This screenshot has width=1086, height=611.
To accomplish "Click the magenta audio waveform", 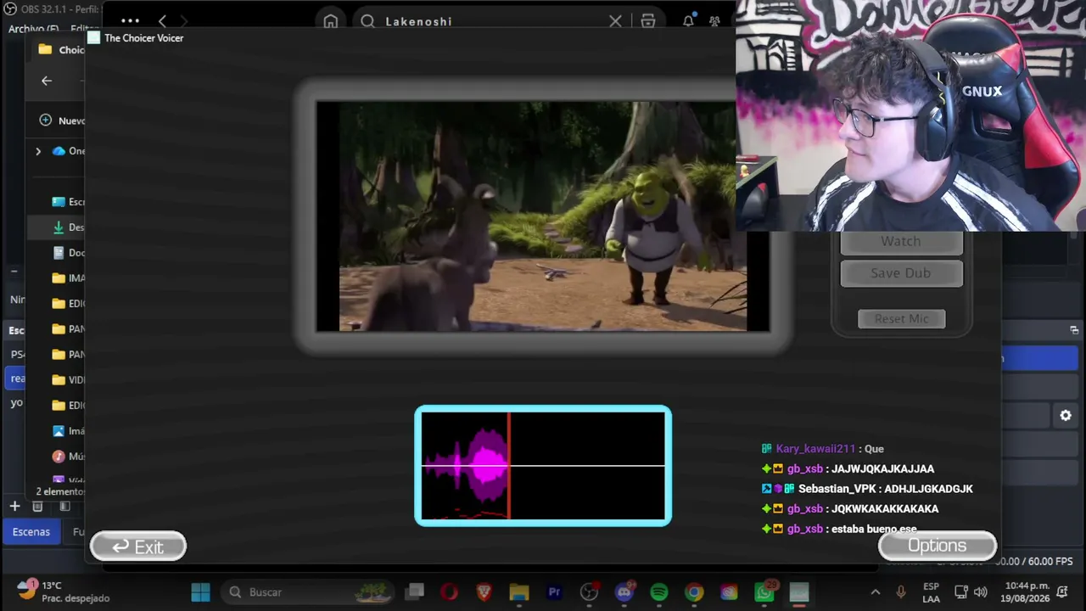I will (467, 465).
